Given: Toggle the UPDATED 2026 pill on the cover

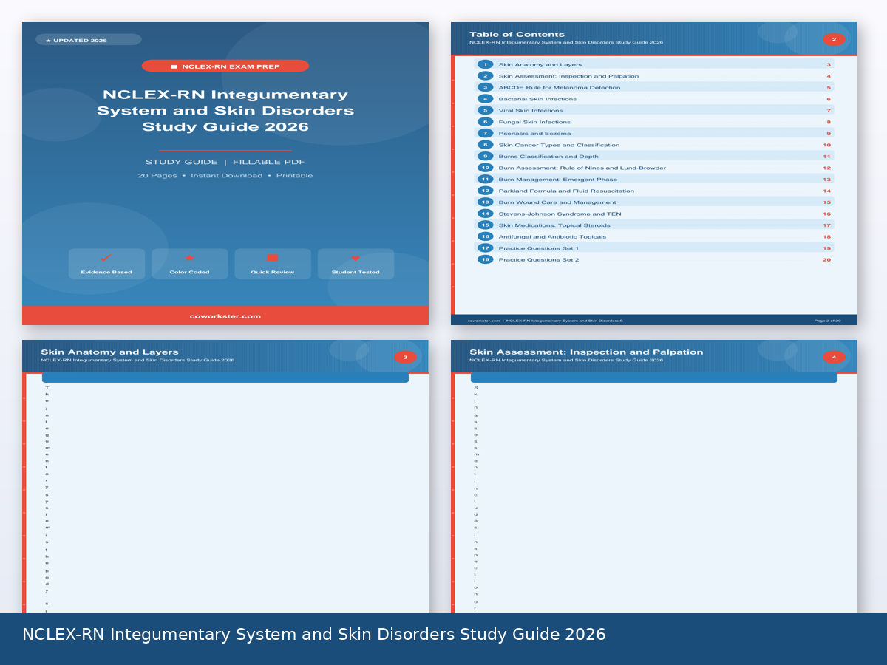Looking at the screenshot, I should [88, 39].
